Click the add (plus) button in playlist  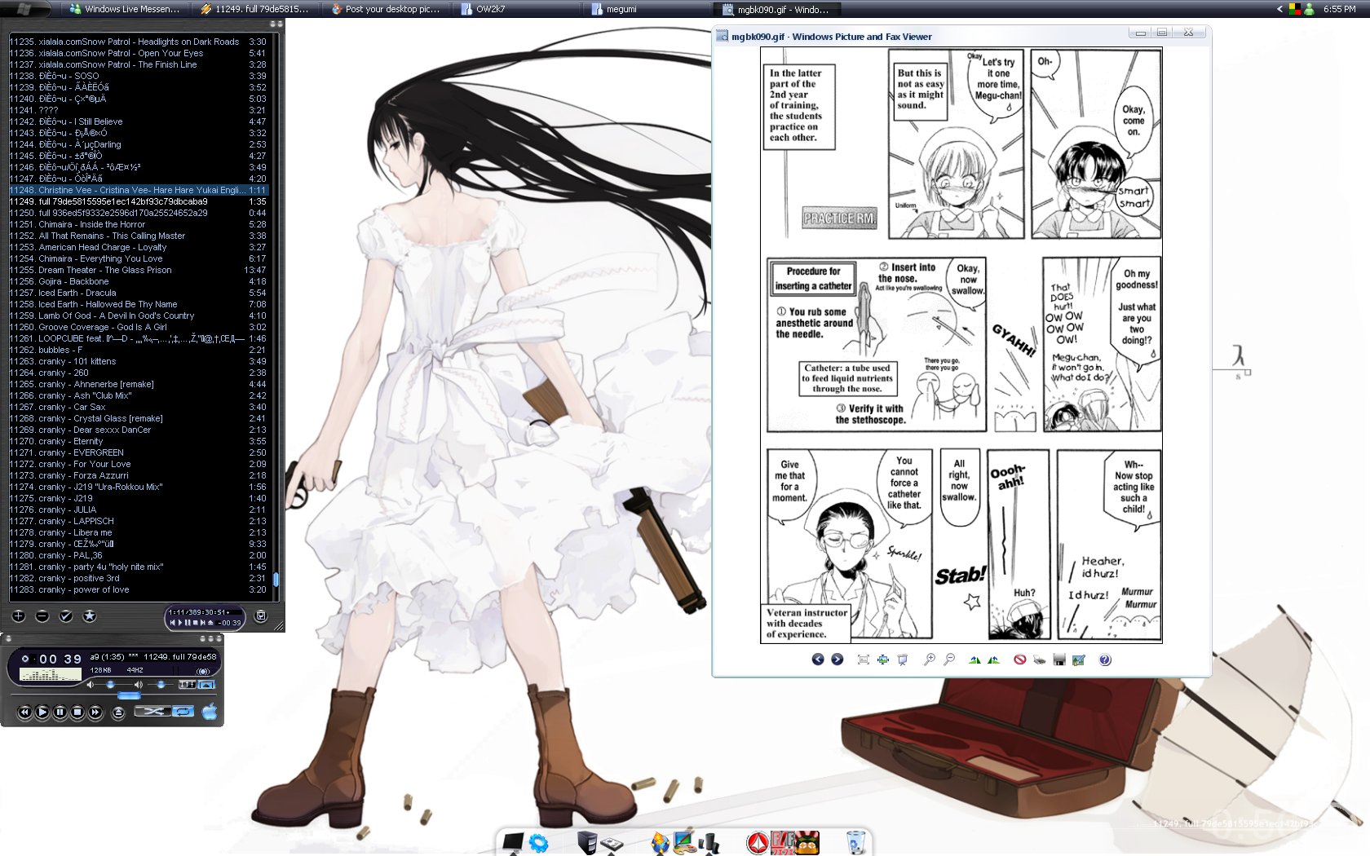[19, 616]
